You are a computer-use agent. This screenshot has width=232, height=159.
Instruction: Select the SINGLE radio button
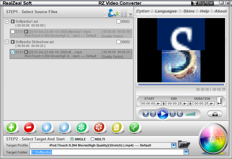pos(72,139)
